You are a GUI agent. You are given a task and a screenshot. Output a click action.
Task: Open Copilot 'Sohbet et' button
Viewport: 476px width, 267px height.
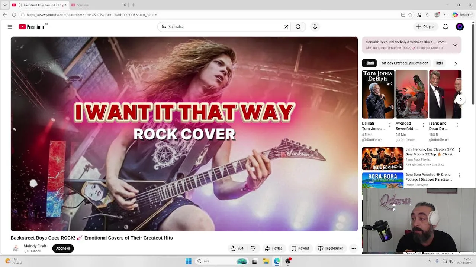[x=463, y=15]
